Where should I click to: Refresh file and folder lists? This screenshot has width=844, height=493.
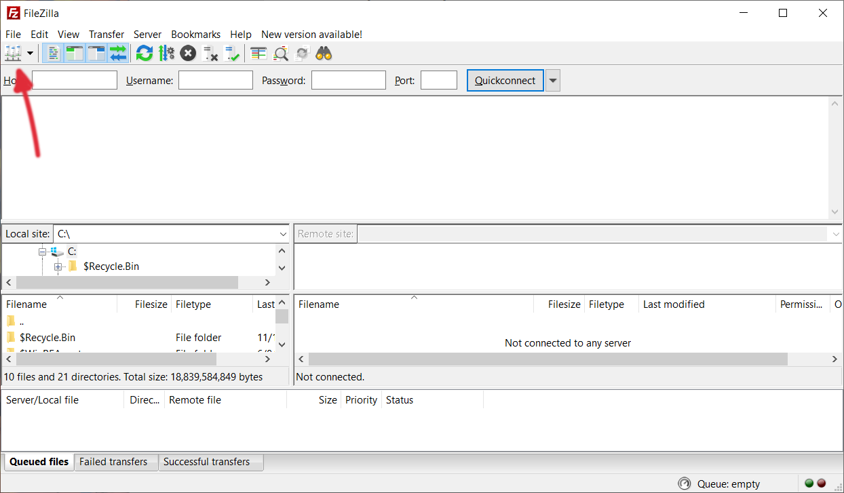click(x=145, y=53)
